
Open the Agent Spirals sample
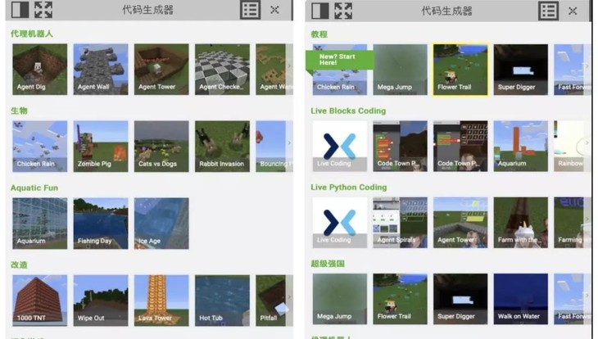click(x=400, y=223)
